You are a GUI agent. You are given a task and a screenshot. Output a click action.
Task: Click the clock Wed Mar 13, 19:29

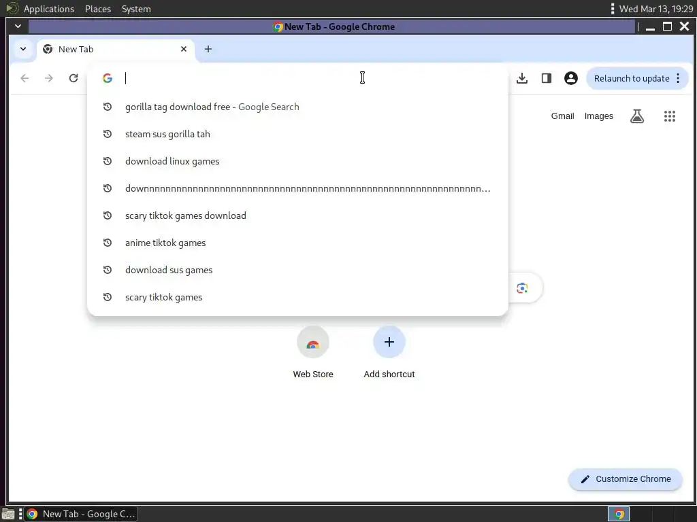point(656,9)
